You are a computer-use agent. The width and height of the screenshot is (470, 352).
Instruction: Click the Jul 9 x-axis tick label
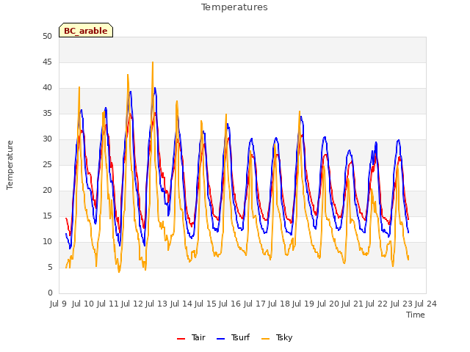click(59, 304)
